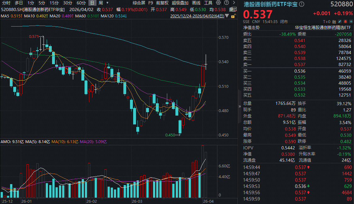Toggle the 超级叠加 overlay option
Image resolution: width=354 pixels, height=204 pixels.
[x=179, y=3]
